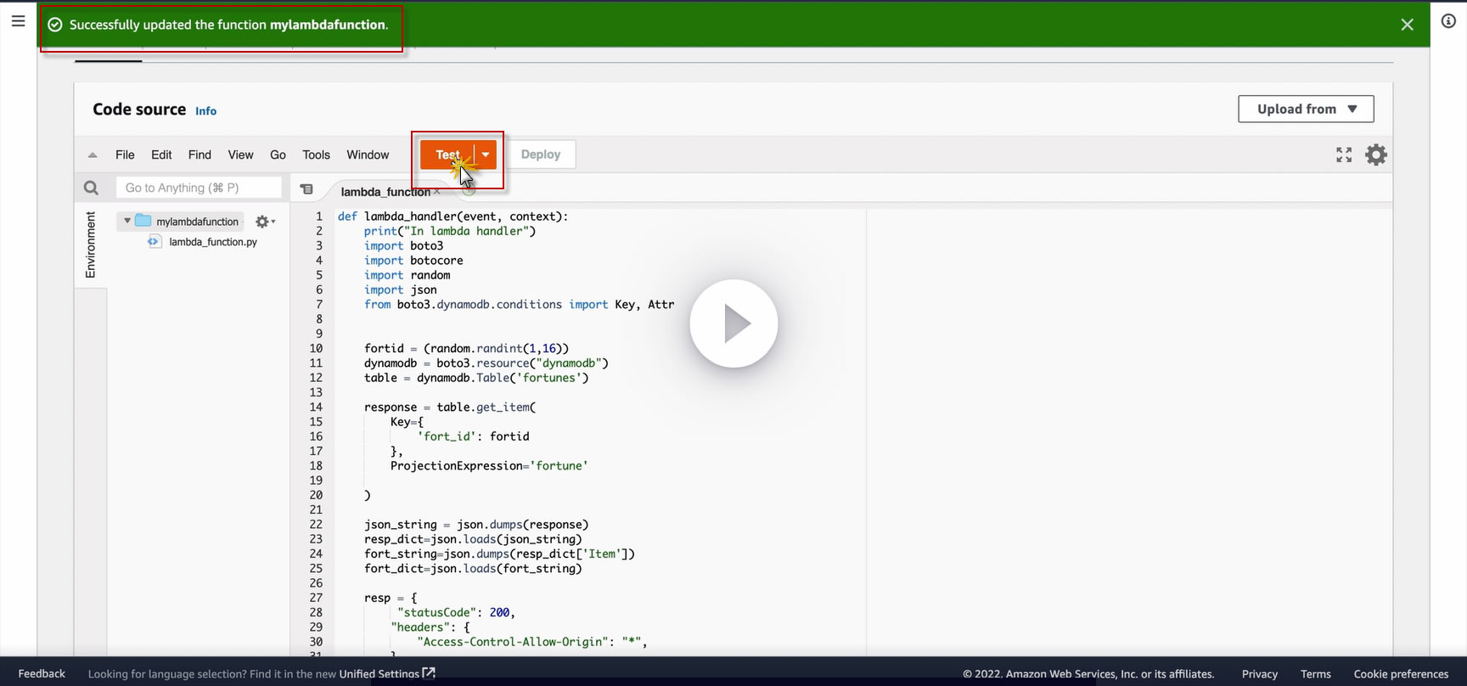
Task: Open Cookie preferences
Action: [x=1401, y=674]
